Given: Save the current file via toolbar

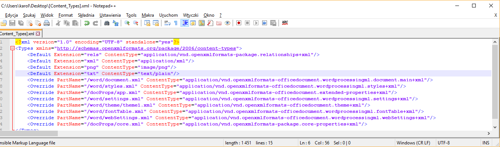Looking at the screenshot, I should pos(12,23).
